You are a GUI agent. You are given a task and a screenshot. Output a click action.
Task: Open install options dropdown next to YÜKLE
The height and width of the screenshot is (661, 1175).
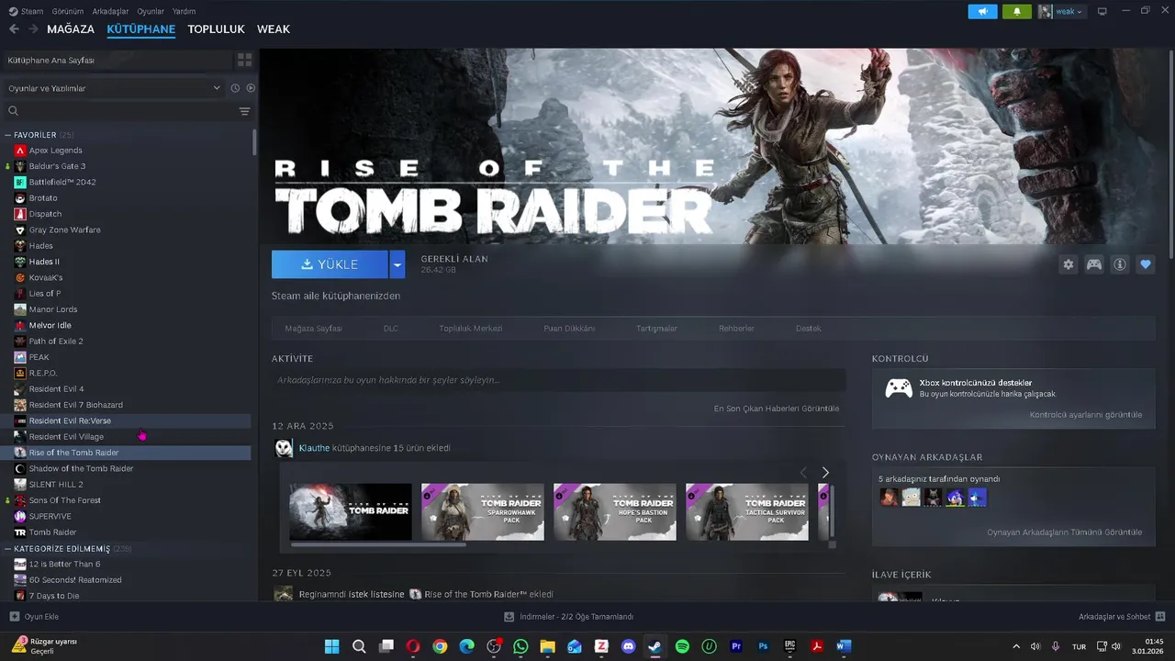click(x=397, y=264)
